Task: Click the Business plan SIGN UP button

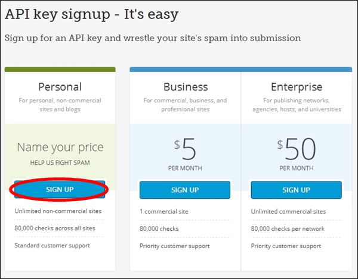Action: (185, 190)
